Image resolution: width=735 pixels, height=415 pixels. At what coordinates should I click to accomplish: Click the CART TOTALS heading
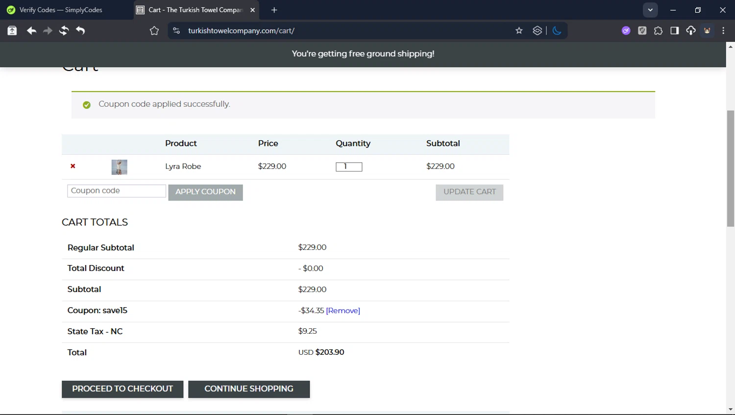95,222
